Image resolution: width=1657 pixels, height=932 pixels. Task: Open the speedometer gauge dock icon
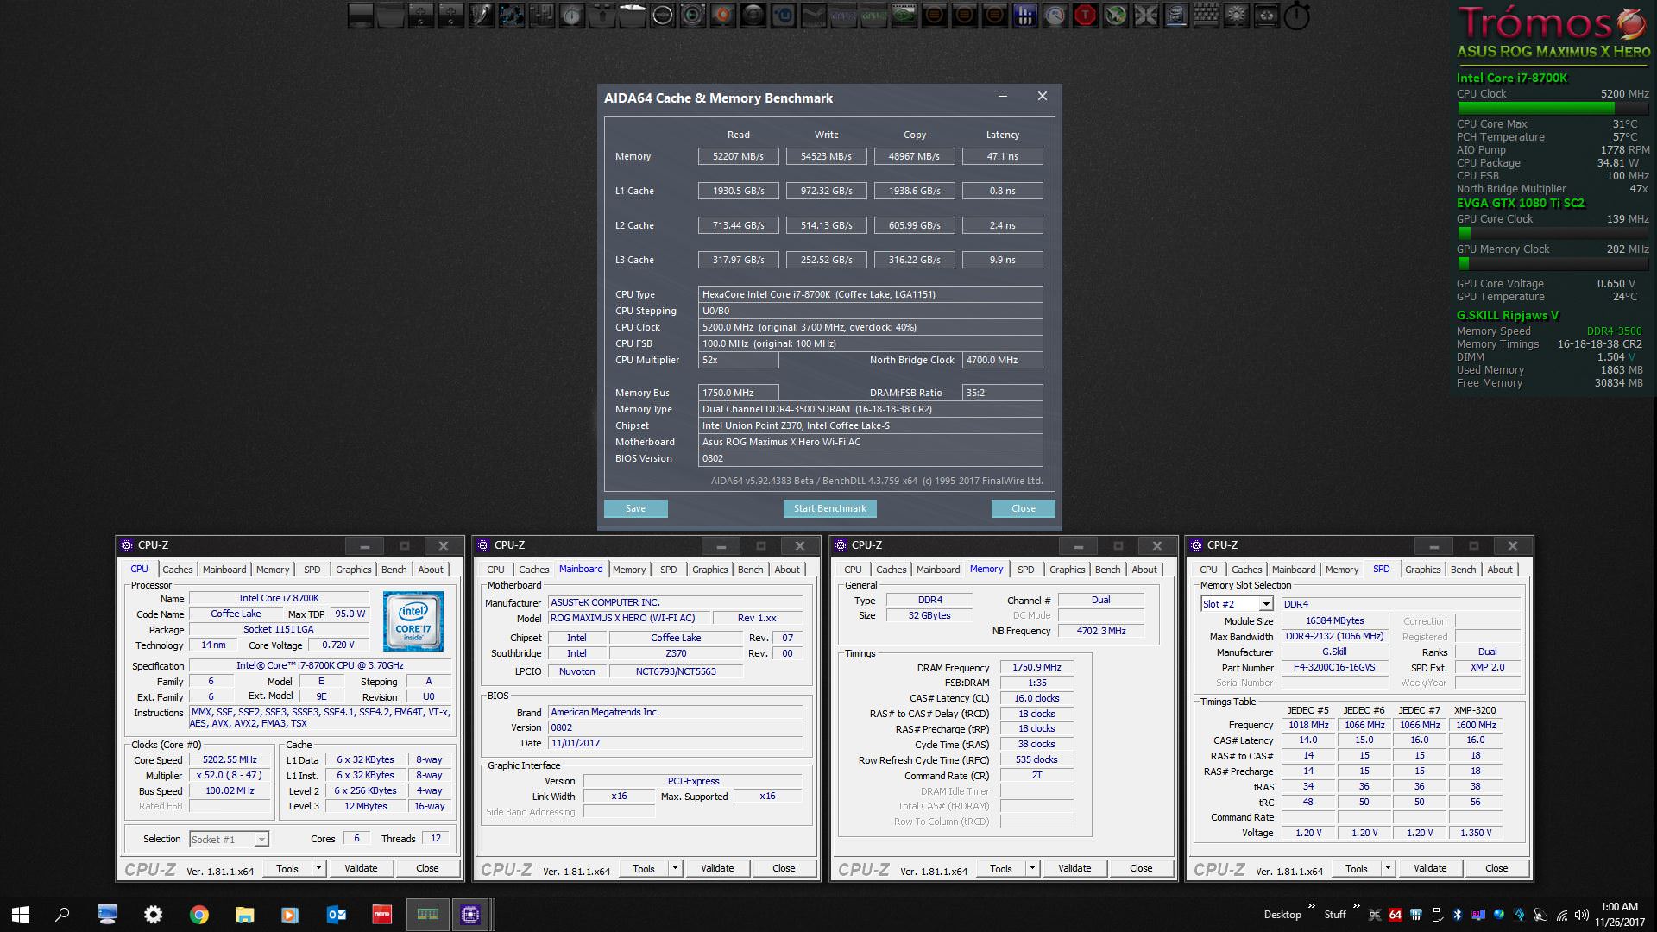click(1055, 15)
